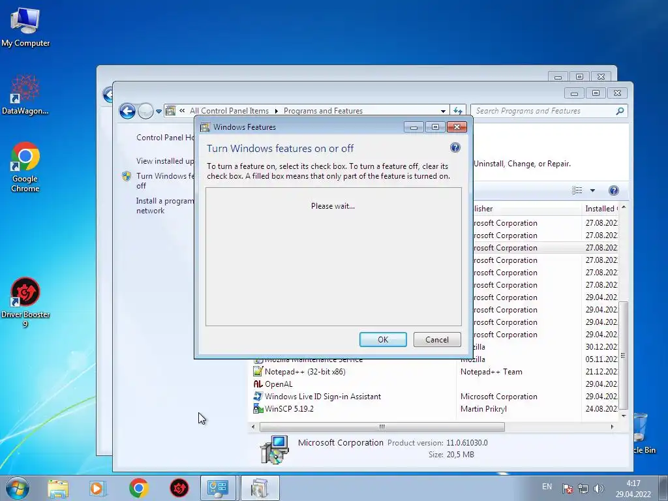Viewport: 668px width, 501px height.
Task: Click the vertical scrollbar thumb in list
Action: click(623, 356)
